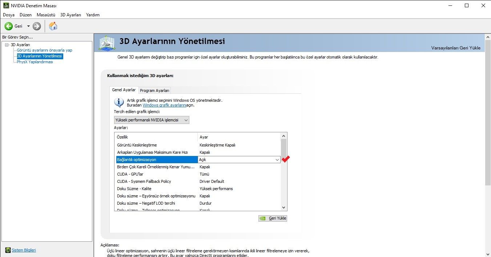Select PhysX Yapılandırması tree item
This screenshot has width=491, height=257.
coord(35,62)
